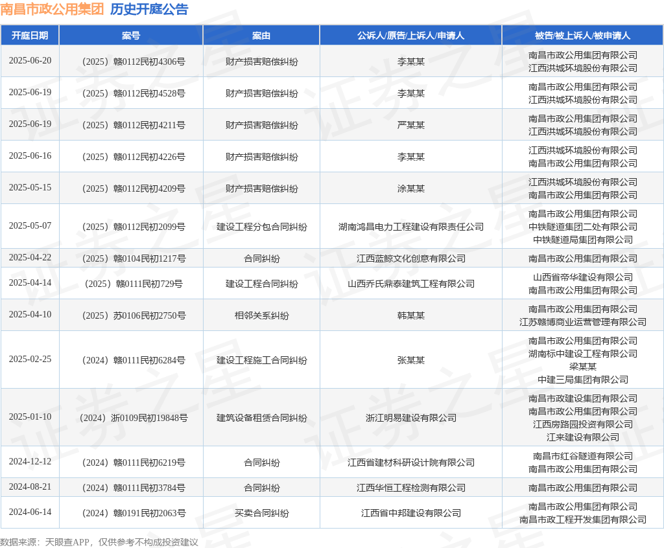This screenshot has height=548, width=664.
Task: Click defendant 梁某某
Action: tap(583, 367)
